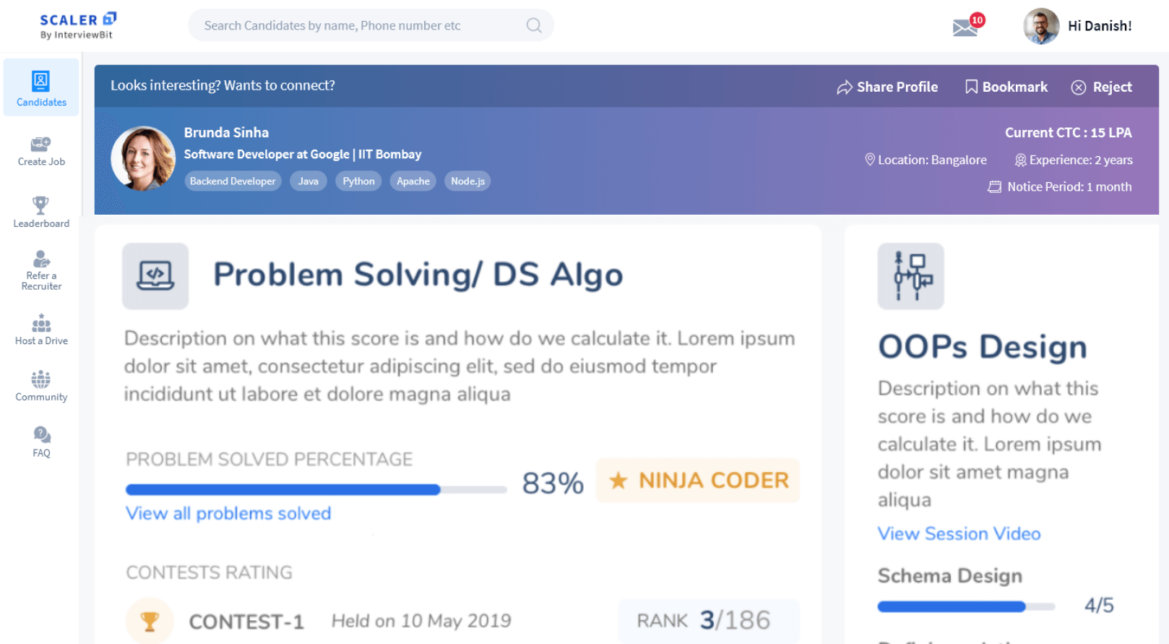Open View Session Video link
This screenshot has width=1169, height=644.
click(x=959, y=533)
